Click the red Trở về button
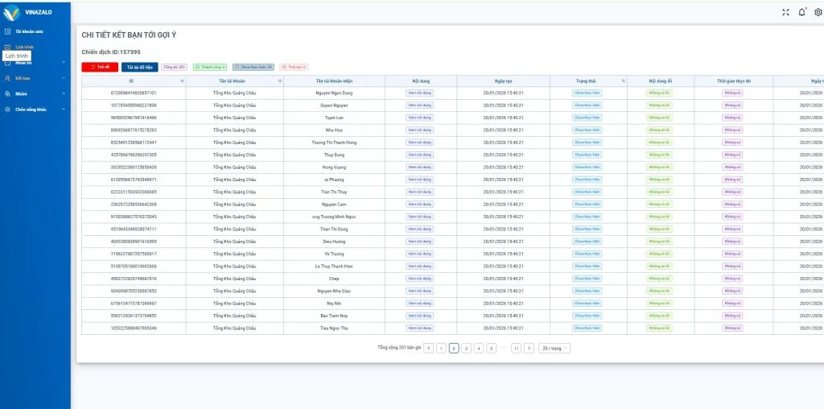This screenshot has height=409, width=824. click(100, 67)
